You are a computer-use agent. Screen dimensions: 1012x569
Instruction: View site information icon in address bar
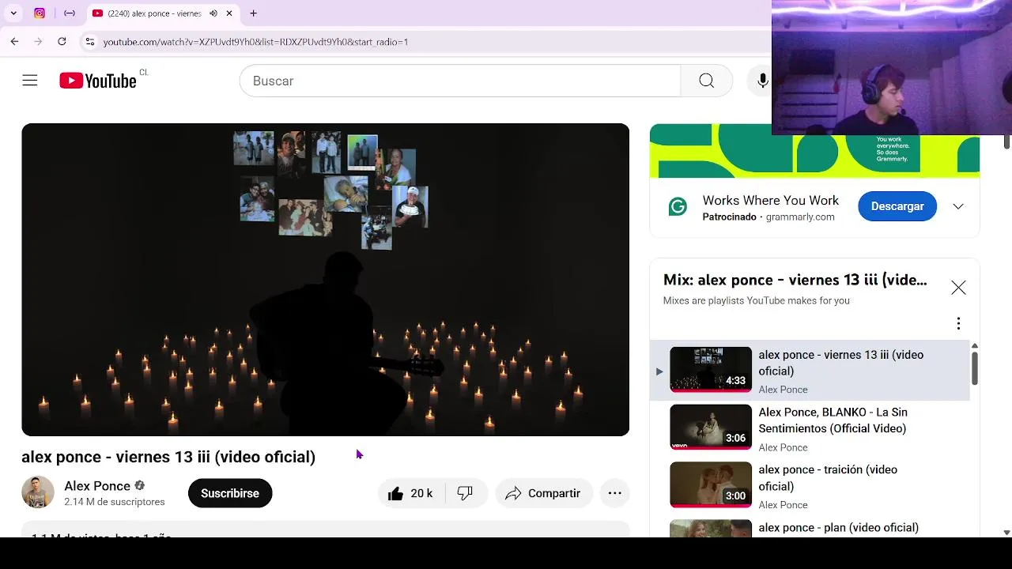click(90, 41)
